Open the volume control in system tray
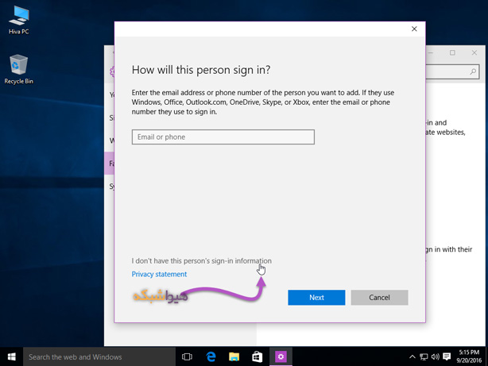Viewport: 488px width, 366px height. click(x=435, y=356)
